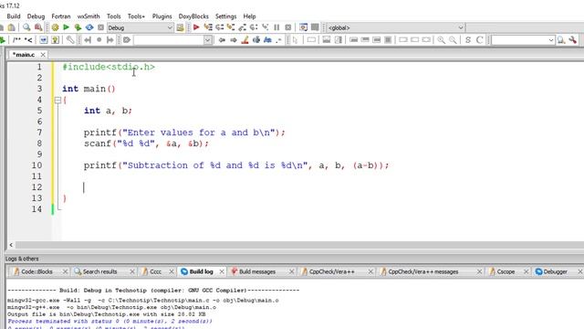Image resolution: width=584 pixels, height=329 pixels.
Task: Click the Build gear icon
Action: pyautogui.click(x=55, y=27)
